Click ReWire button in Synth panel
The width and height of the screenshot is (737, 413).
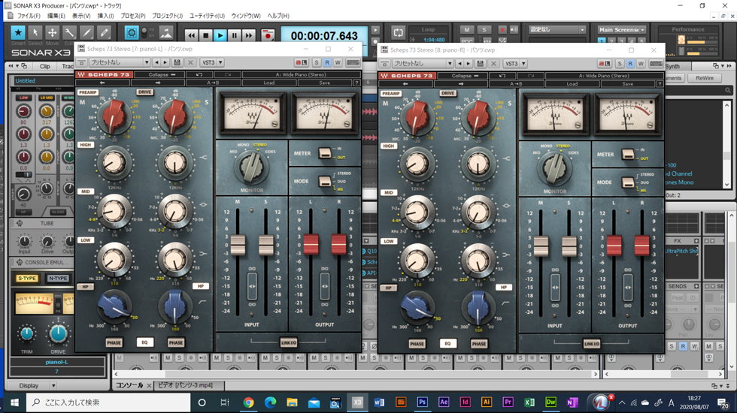(705, 78)
